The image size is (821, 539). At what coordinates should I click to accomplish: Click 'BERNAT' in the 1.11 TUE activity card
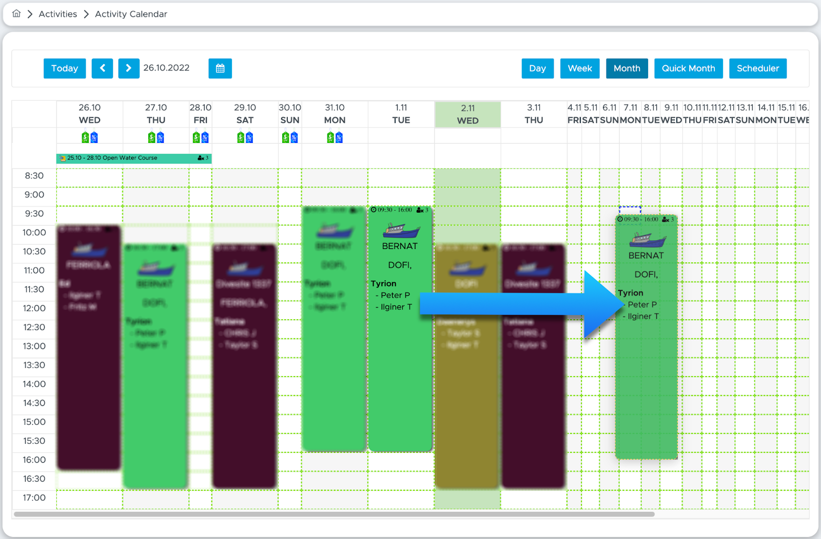pyautogui.click(x=400, y=246)
